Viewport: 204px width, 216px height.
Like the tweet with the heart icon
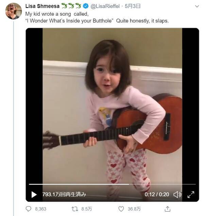pyautogui.click(x=121, y=209)
